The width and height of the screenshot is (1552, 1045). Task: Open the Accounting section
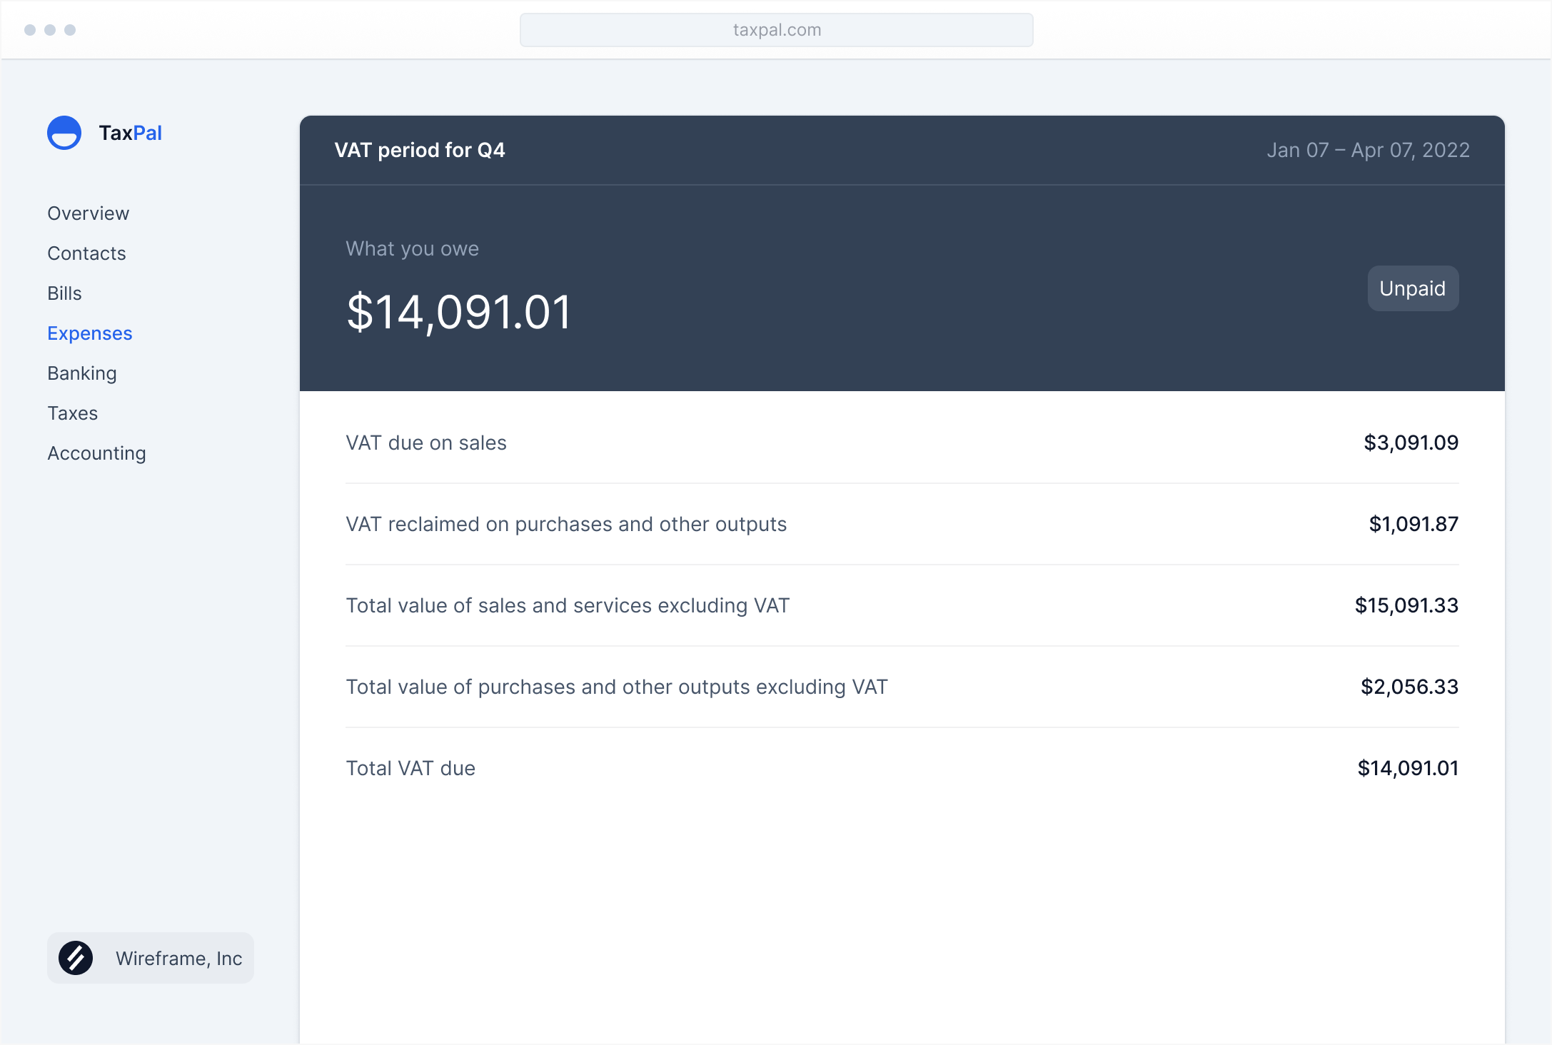[97, 453]
